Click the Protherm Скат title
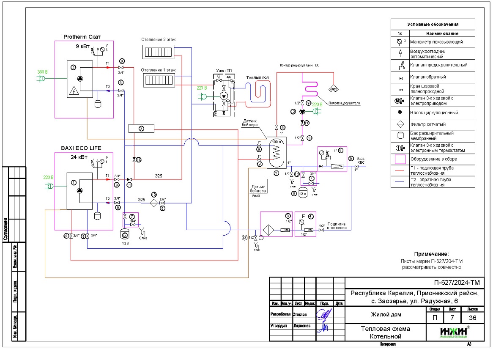493x349 pixels. [83, 36]
